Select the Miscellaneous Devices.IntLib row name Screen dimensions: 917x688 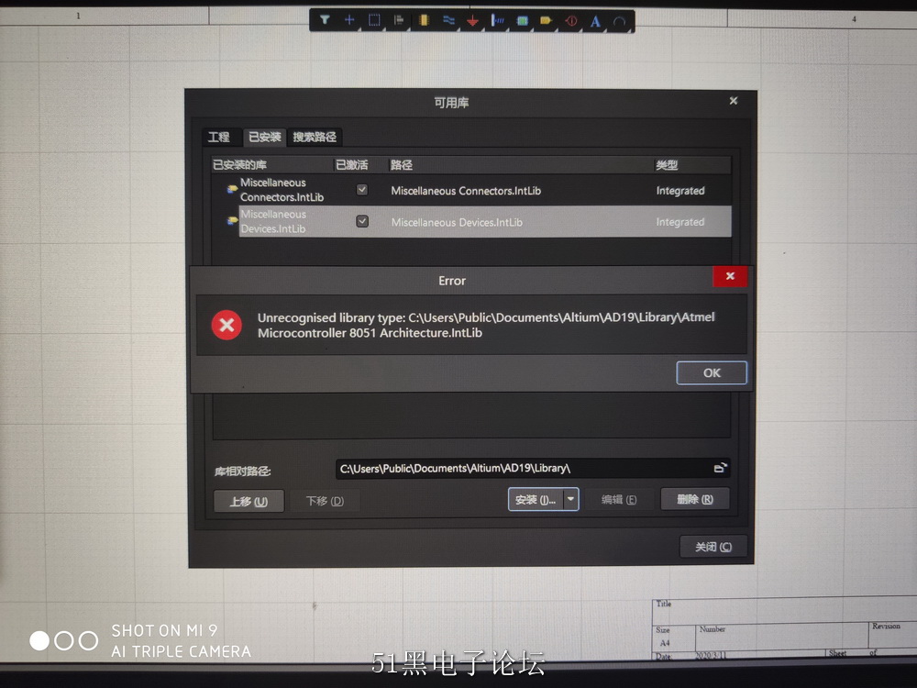(x=273, y=221)
